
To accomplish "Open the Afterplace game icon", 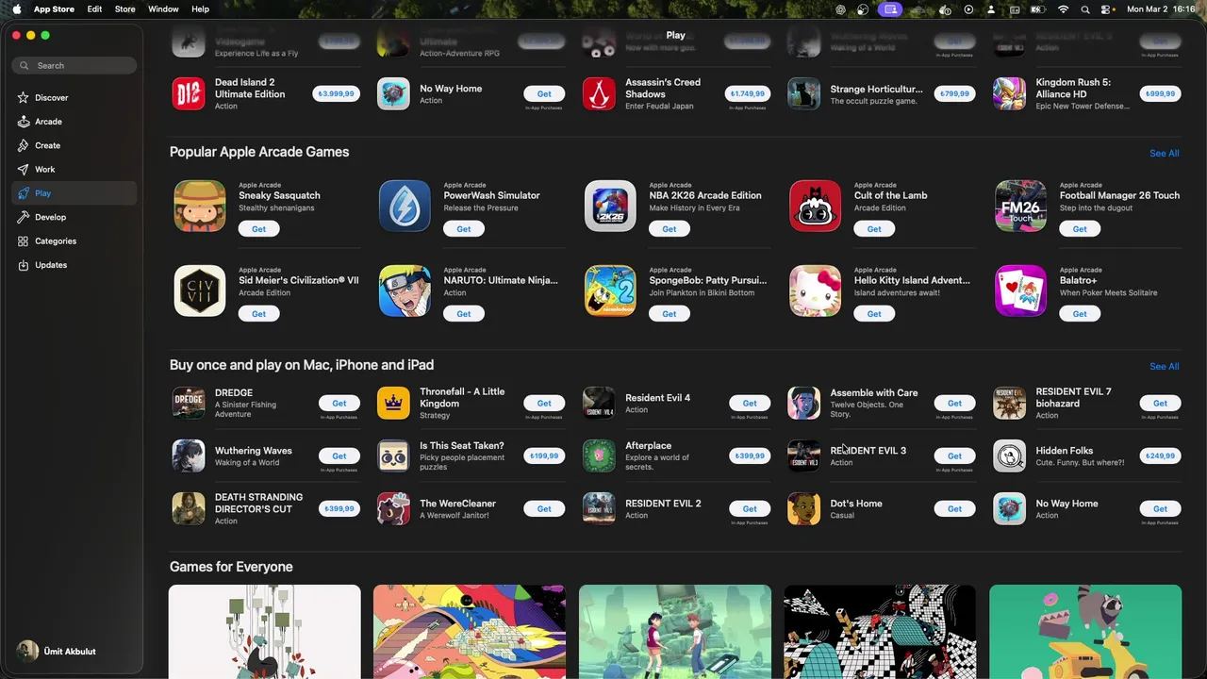I will coord(599,455).
